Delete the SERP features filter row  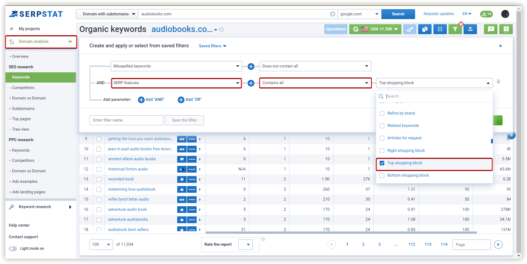click(498, 81)
